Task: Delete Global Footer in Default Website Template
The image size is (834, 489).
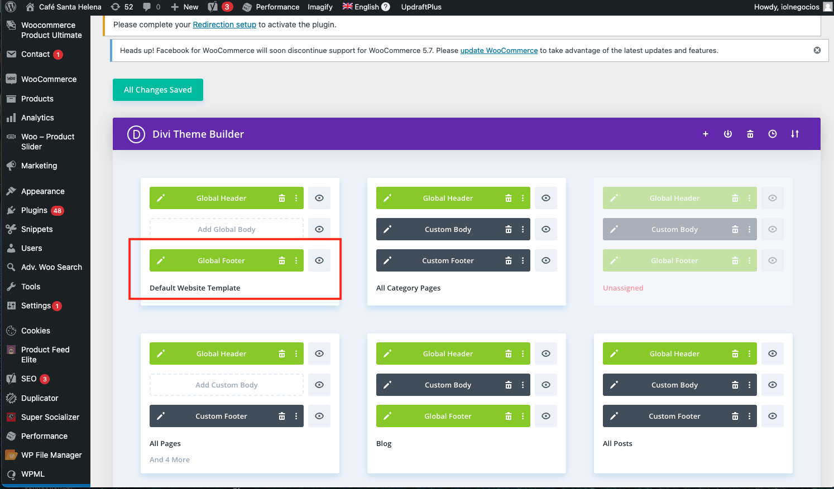Action: (282, 260)
